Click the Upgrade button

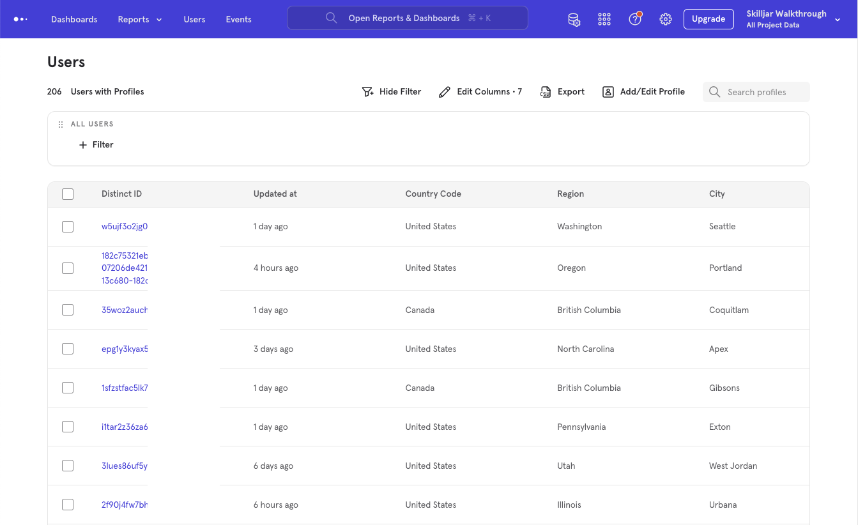709,19
